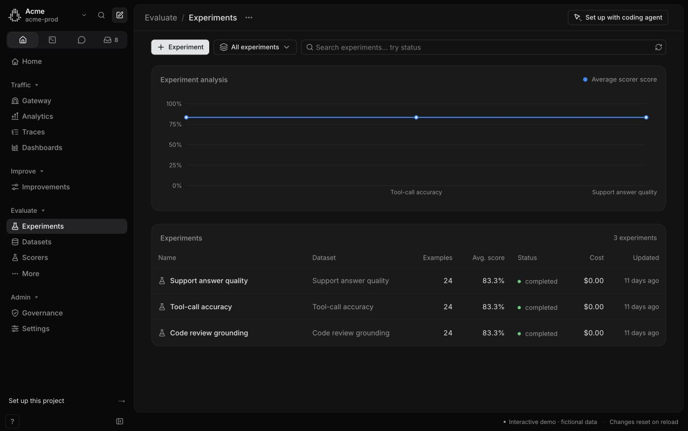This screenshot has width=688, height=431.
Task: Open the breadcrumb three-dots menu
Action: [249, 18]
